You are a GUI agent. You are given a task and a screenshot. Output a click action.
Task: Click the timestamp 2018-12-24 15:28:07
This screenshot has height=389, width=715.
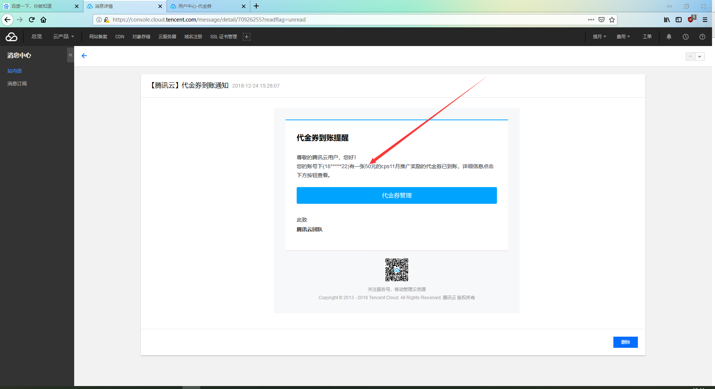coord(256,86)
